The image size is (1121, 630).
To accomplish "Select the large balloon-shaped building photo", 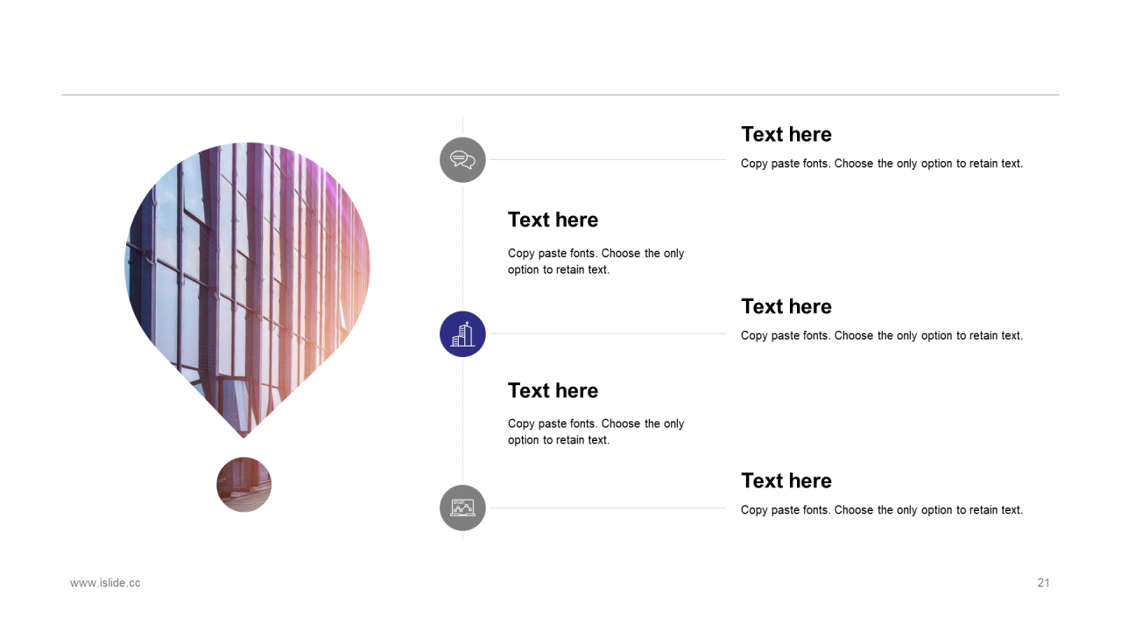I will (247, 290).
